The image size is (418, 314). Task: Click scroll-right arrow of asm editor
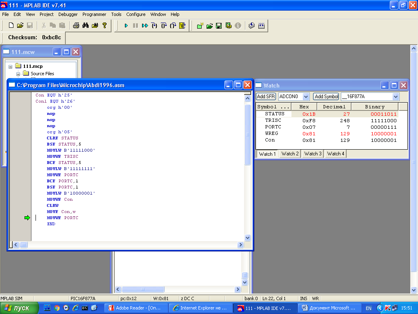240,244
